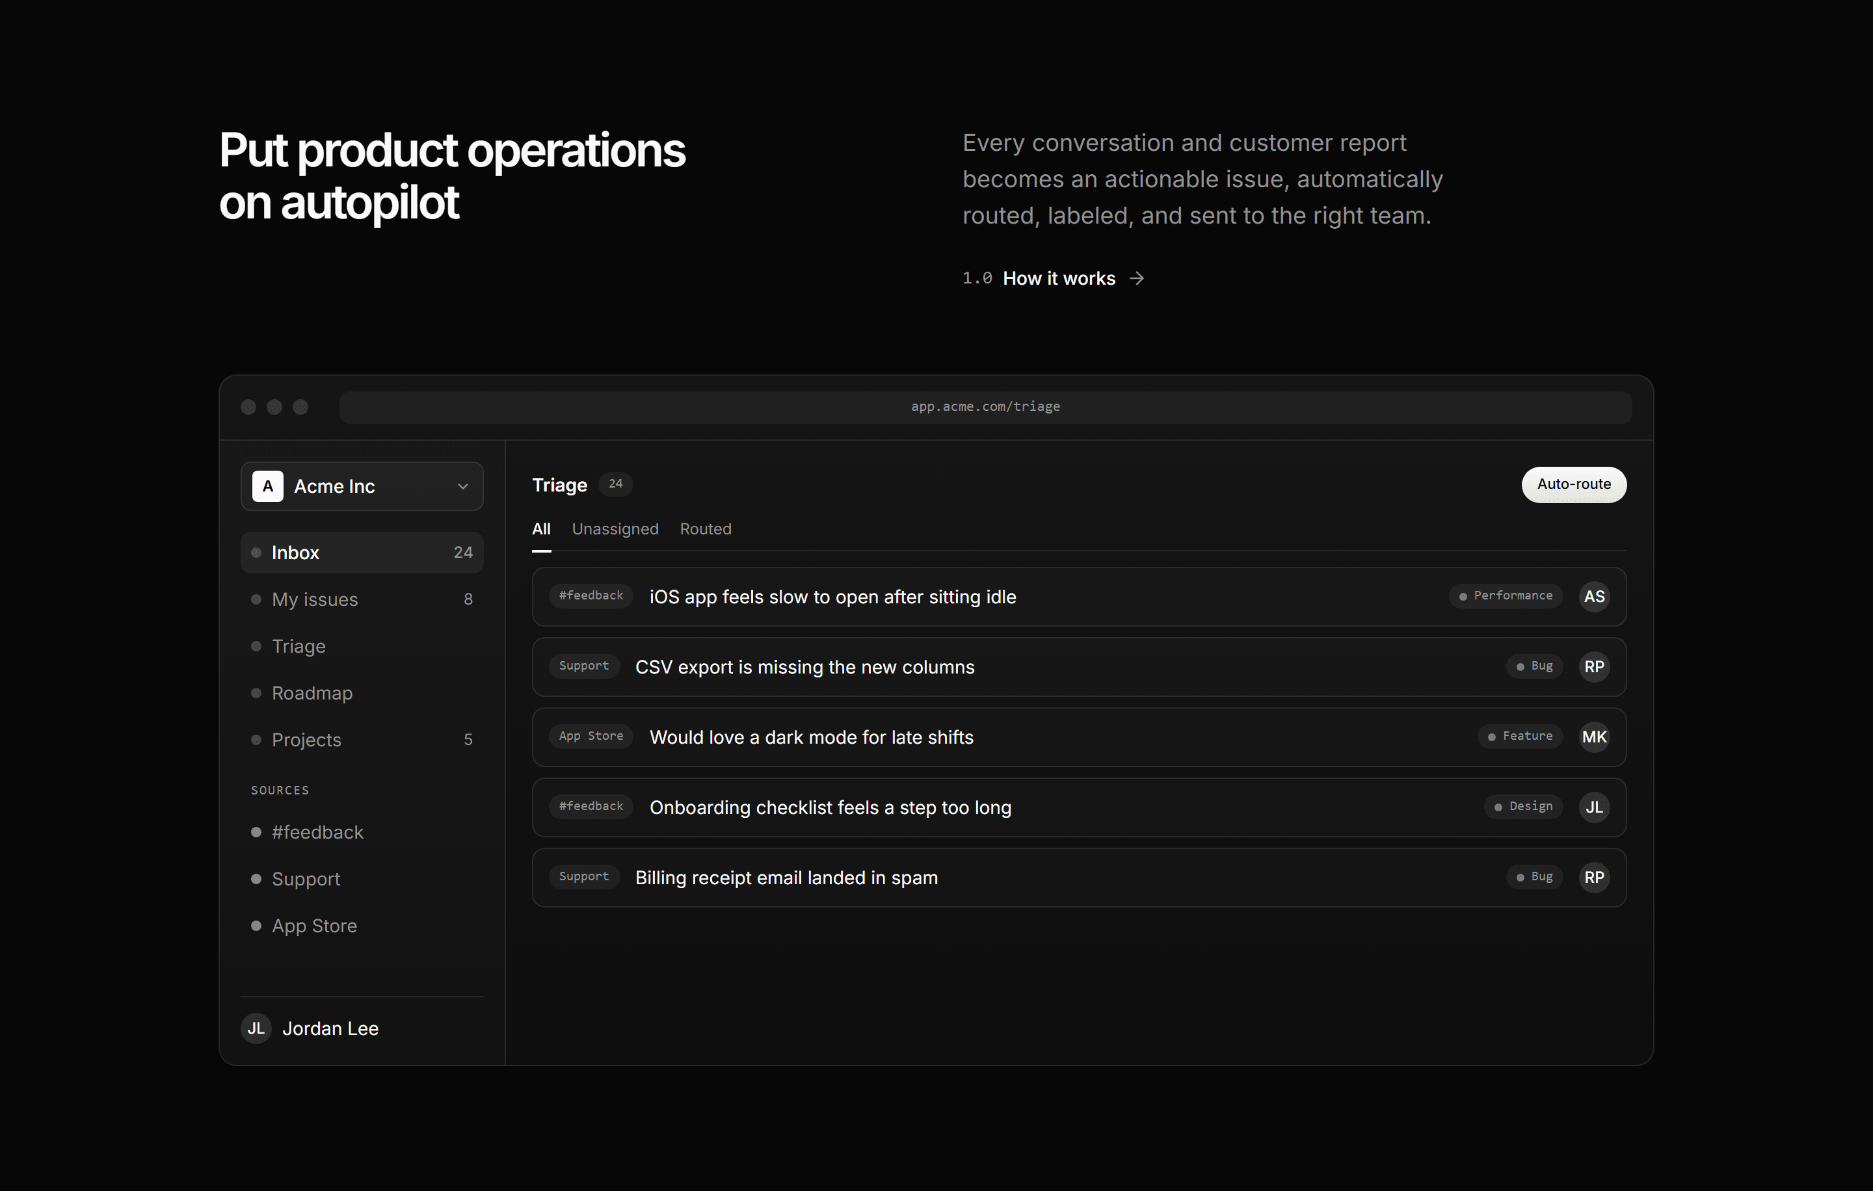
Task: Open the Billing receipt email spam issue
Action: (x=1079, y=877)
